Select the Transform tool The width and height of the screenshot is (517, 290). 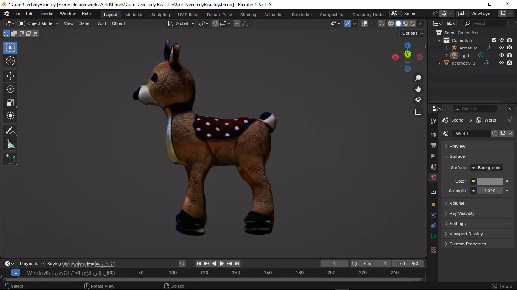coord(11,116)
